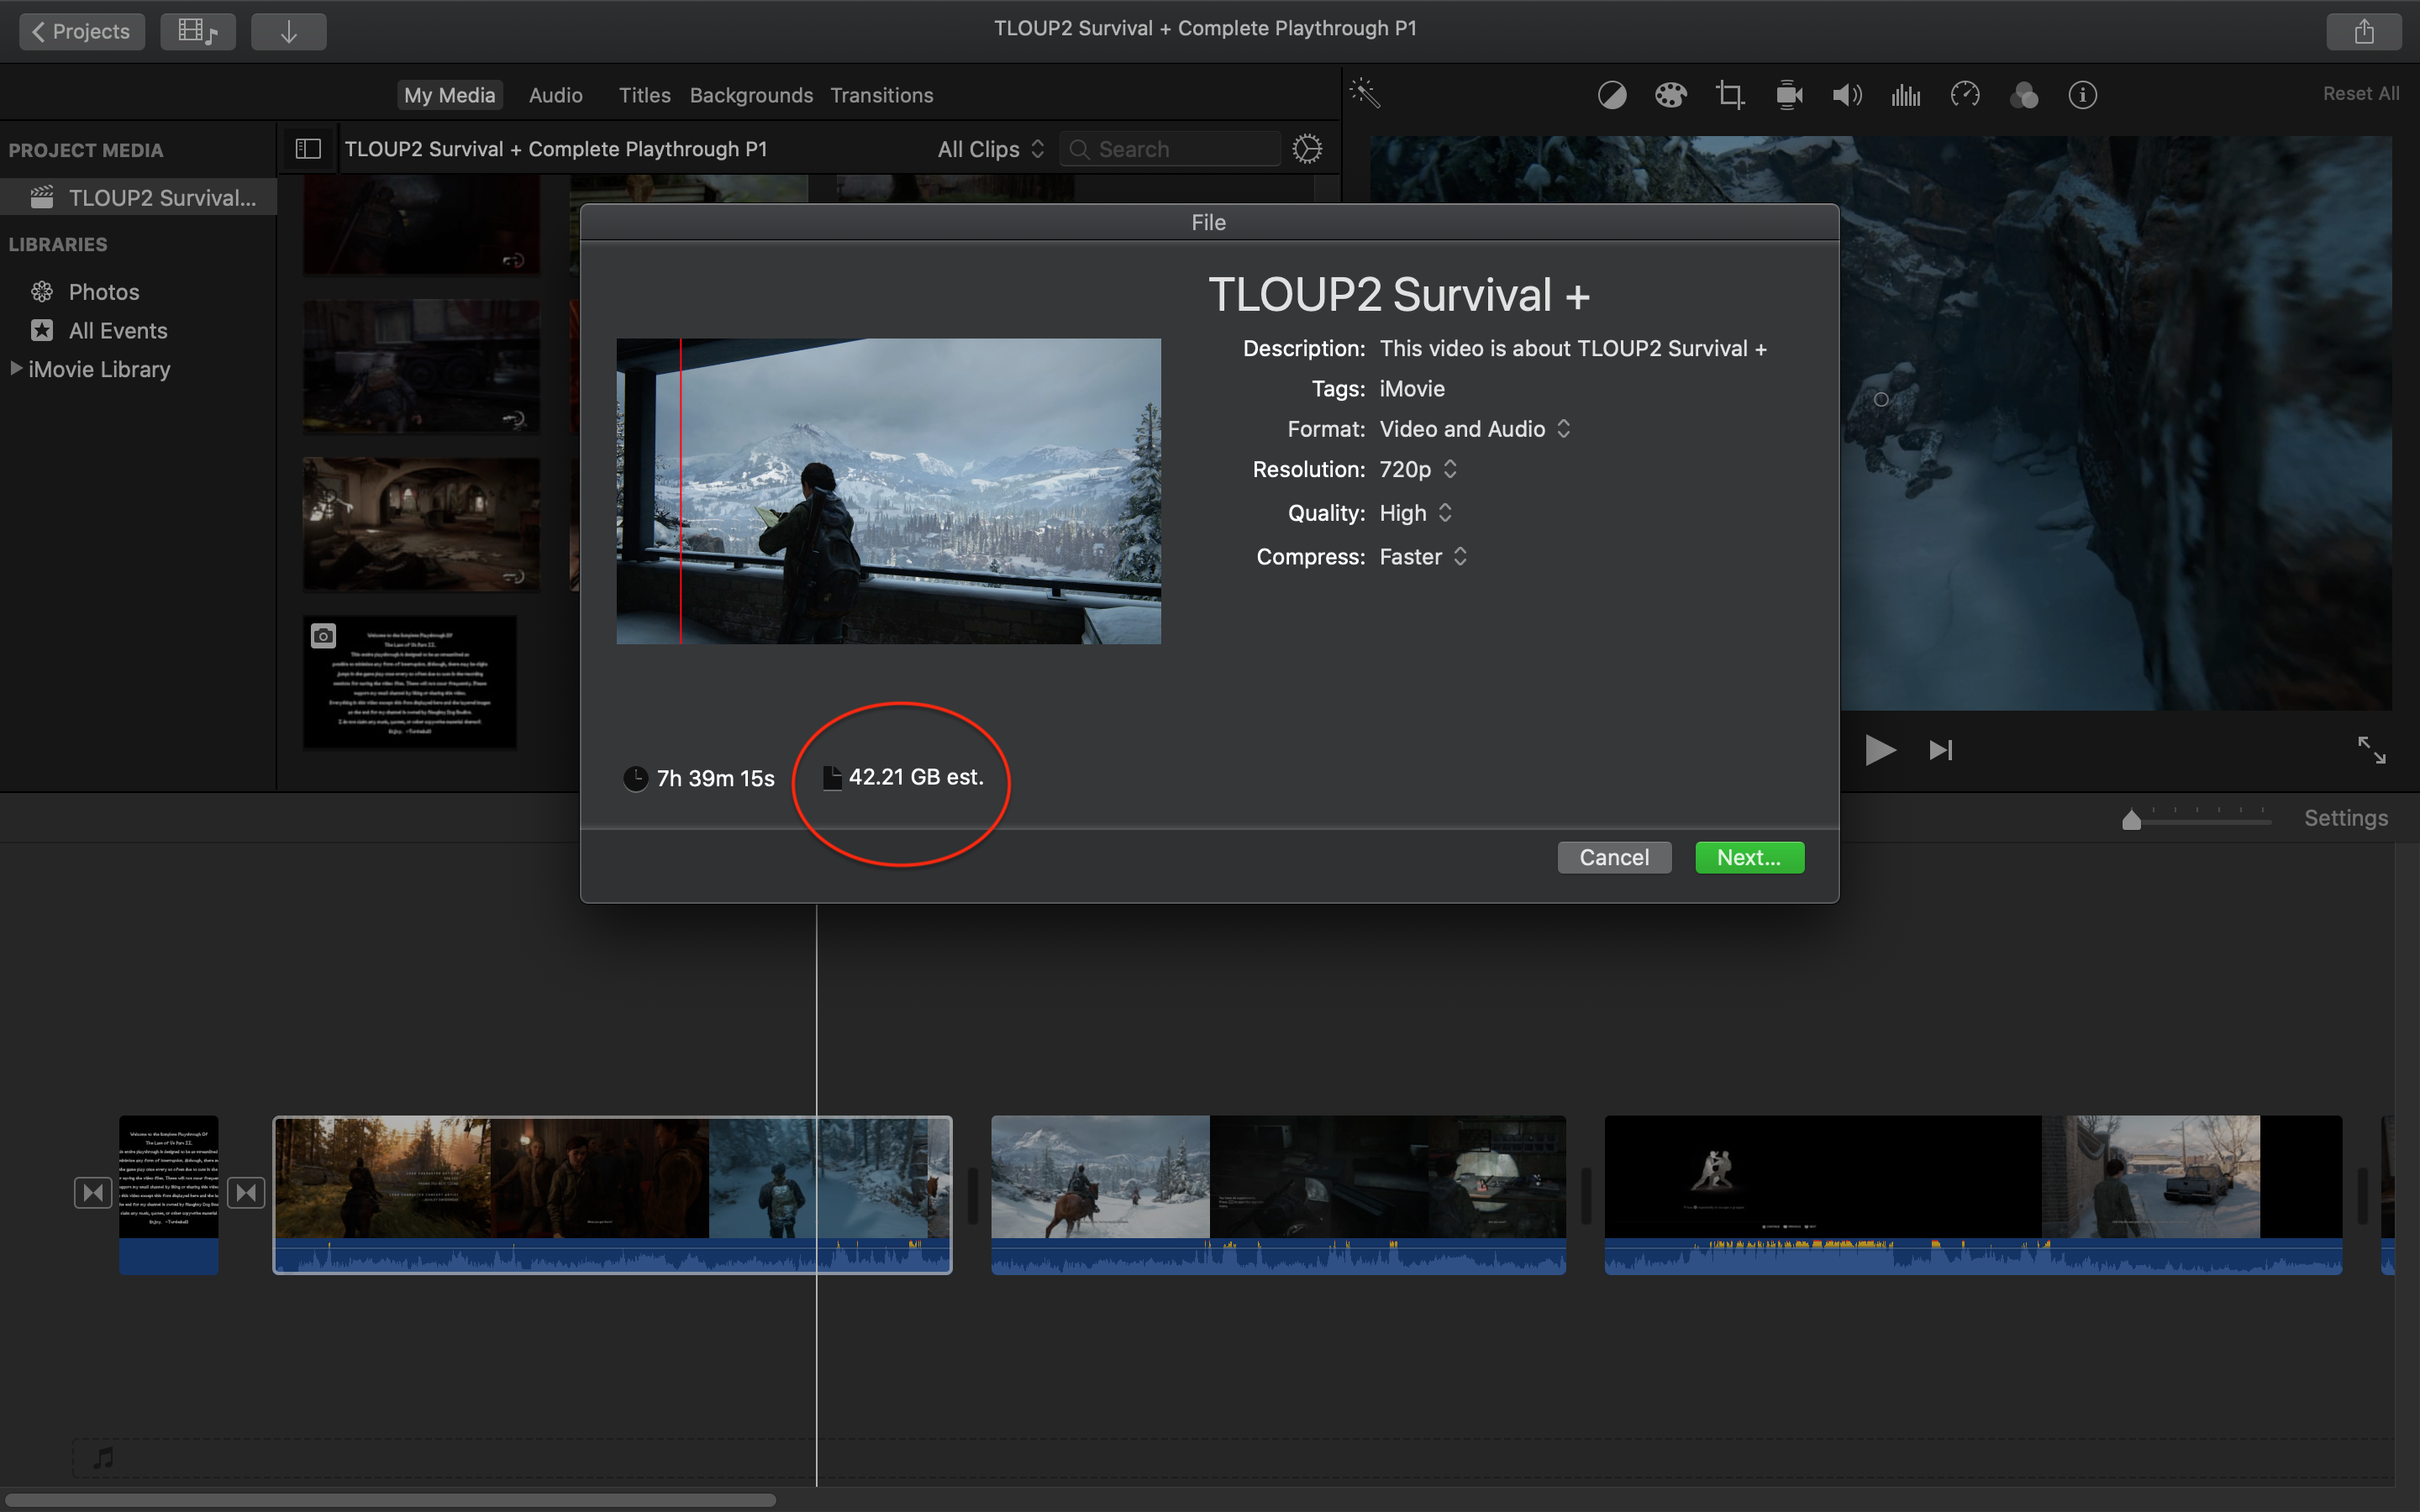Open the speed adjustment icon
2420x1512 pixels.
pos(1964,95)
